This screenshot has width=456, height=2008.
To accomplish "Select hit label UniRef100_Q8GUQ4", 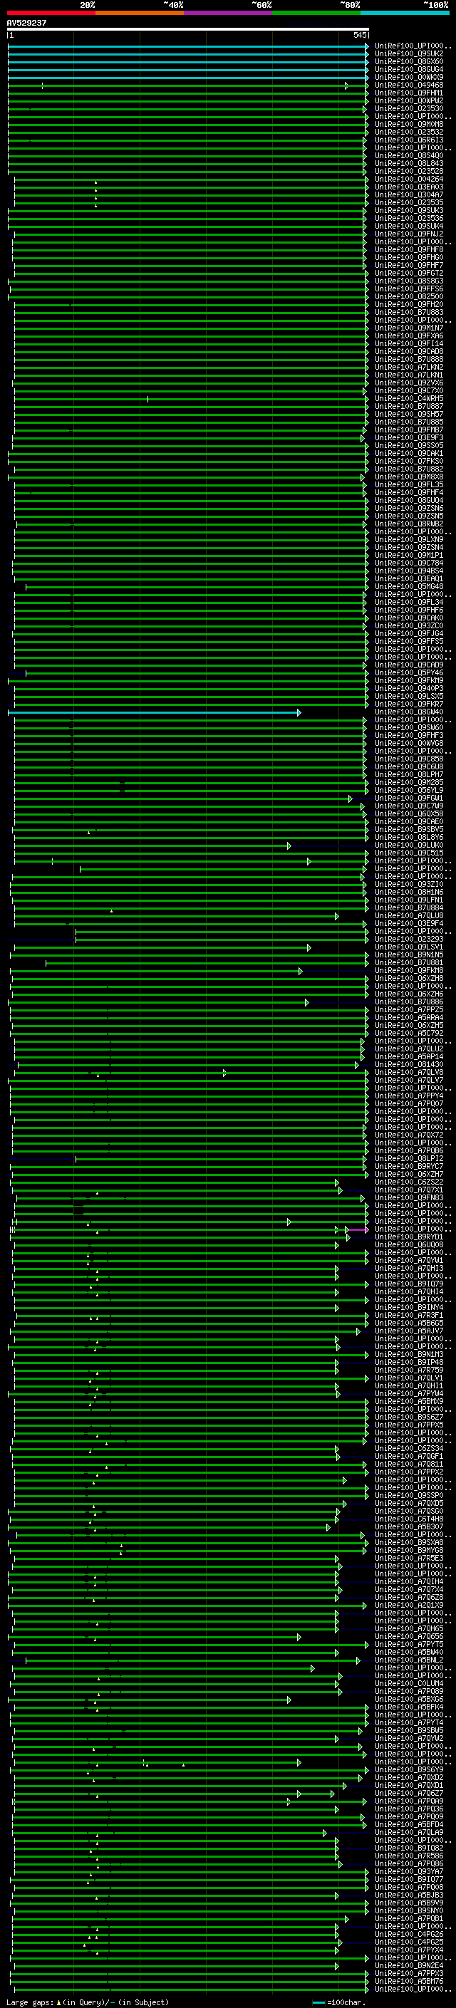I will pos(409,501).
